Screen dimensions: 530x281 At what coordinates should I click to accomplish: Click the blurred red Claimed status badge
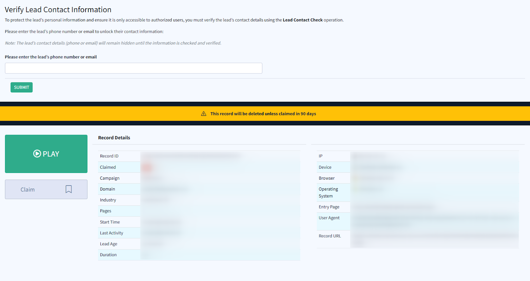pyautogui.click(x=147, y=167)
